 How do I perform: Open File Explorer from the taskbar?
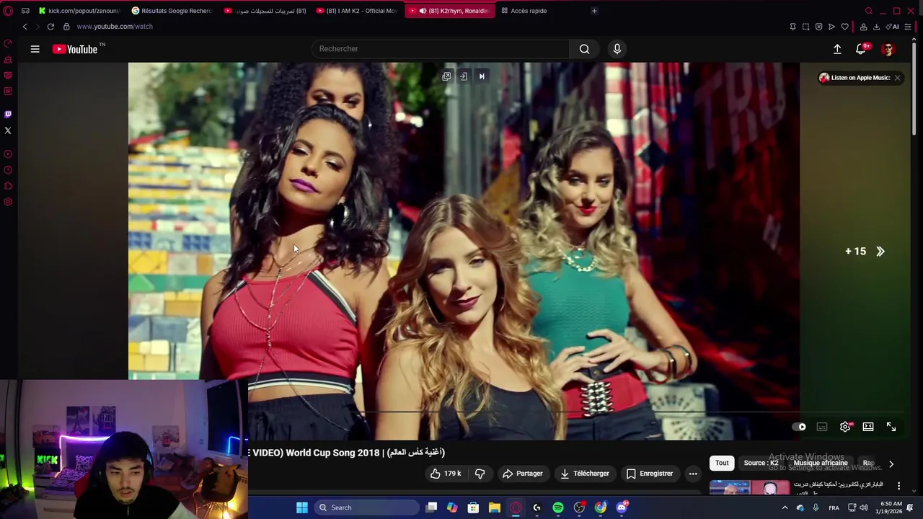coord(495,507)
